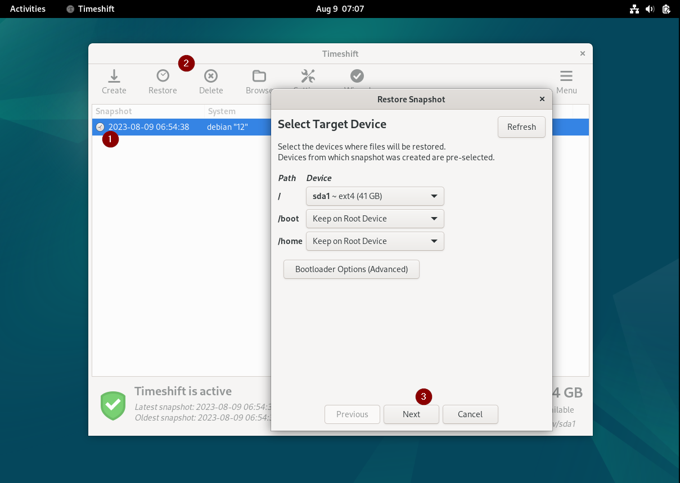
Task: Open the /boot device dropdown
Action: pyautogui.click(x=375, y=219)
